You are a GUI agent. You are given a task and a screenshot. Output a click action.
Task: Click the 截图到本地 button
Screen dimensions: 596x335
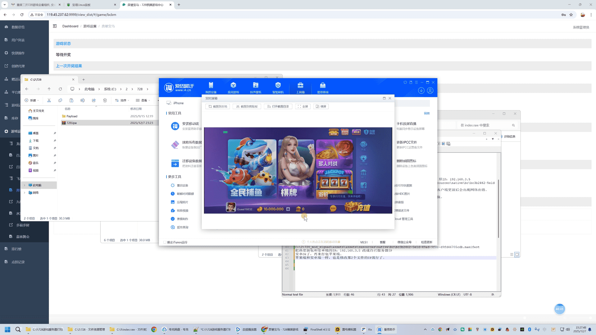point(218,106)
